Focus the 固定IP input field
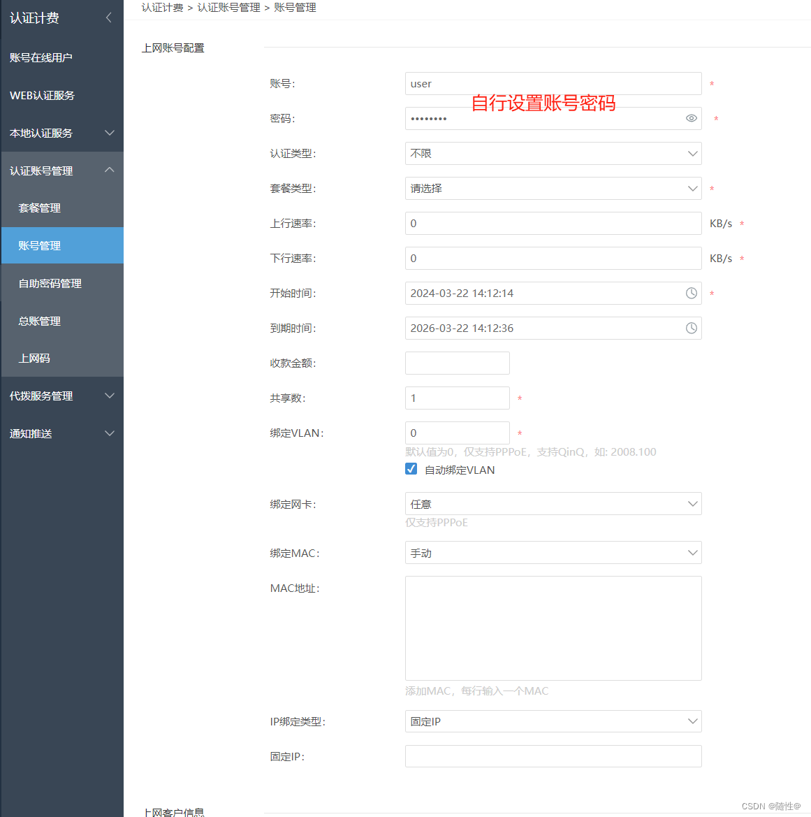Image resolution: width=811 pixels, height=817 pixels. [553, 755]
